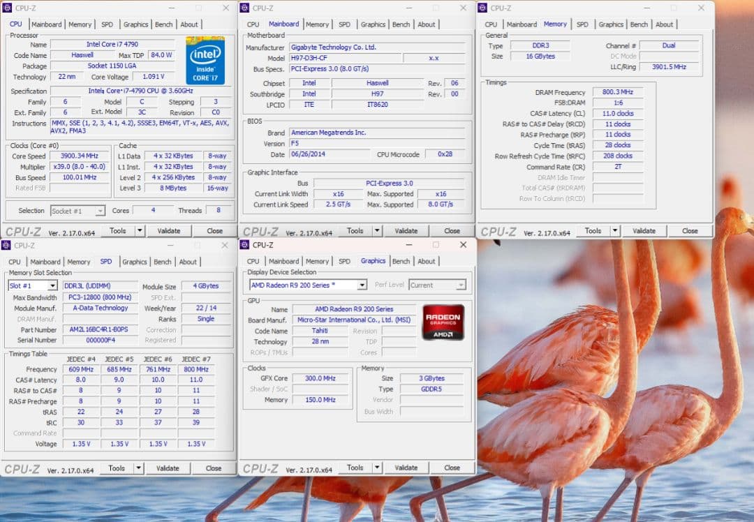The width and height of the screenshot is (754, 522).
Task: Open the SPD tab in the Mainboard window
Action: (344, 24)
